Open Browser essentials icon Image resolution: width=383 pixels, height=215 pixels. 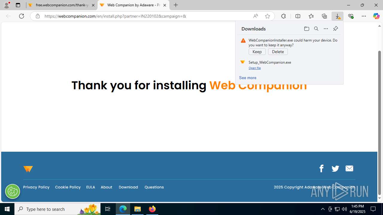351,16
